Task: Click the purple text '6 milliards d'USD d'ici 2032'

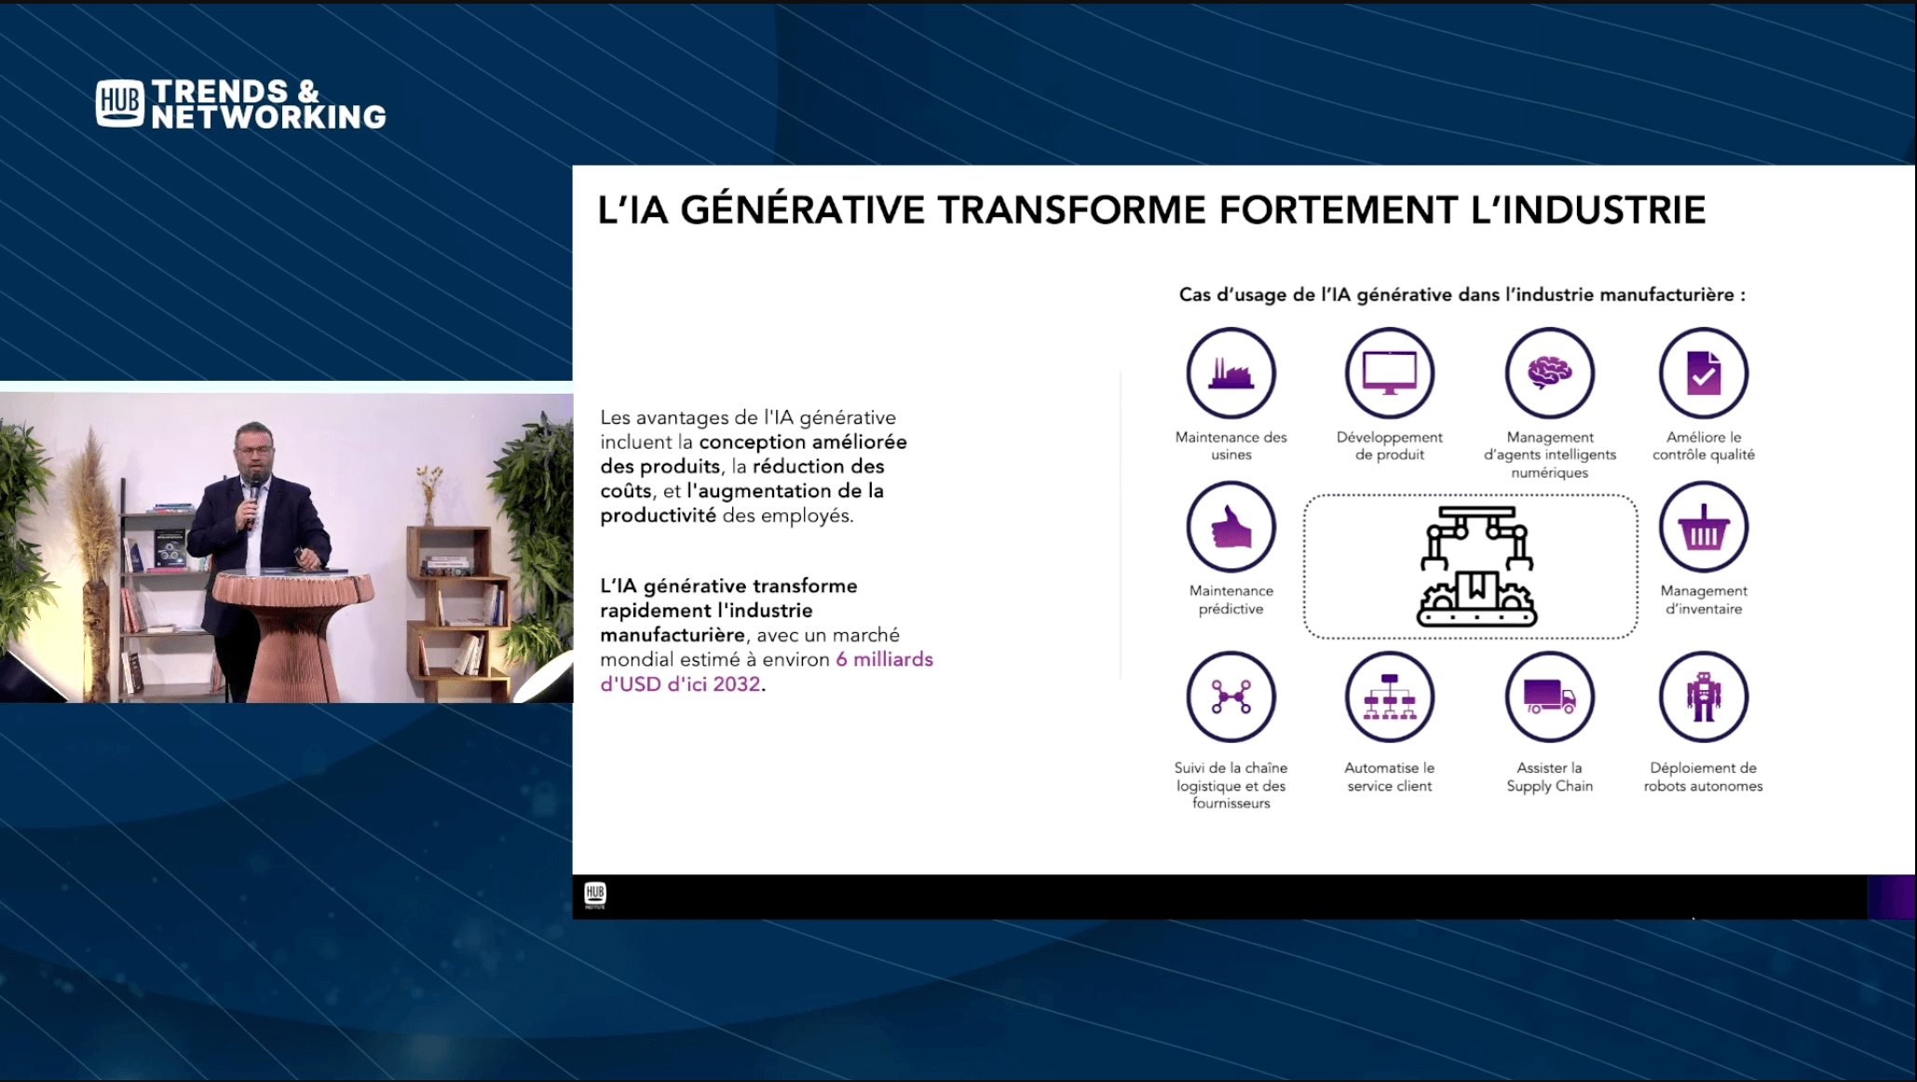Action: pos(766,671)
